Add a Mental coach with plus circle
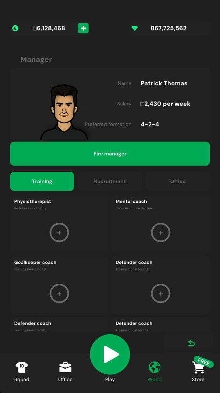The width and height of the screenshot is (220, 393). 161,233
